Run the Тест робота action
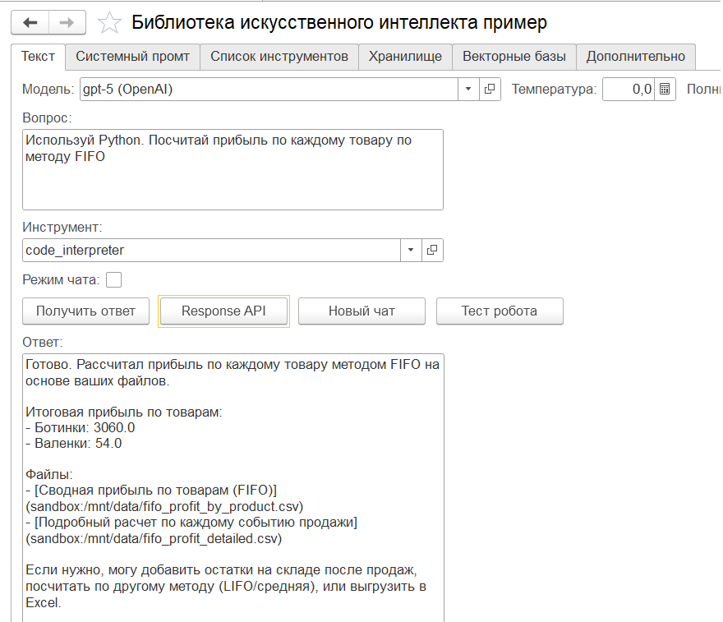Viewport: 723px width, 622px height. 500,311
